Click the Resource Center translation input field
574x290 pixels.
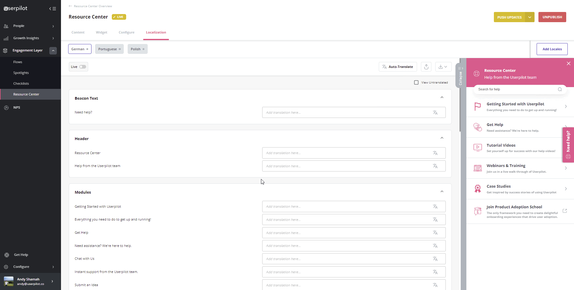point(353,153)
